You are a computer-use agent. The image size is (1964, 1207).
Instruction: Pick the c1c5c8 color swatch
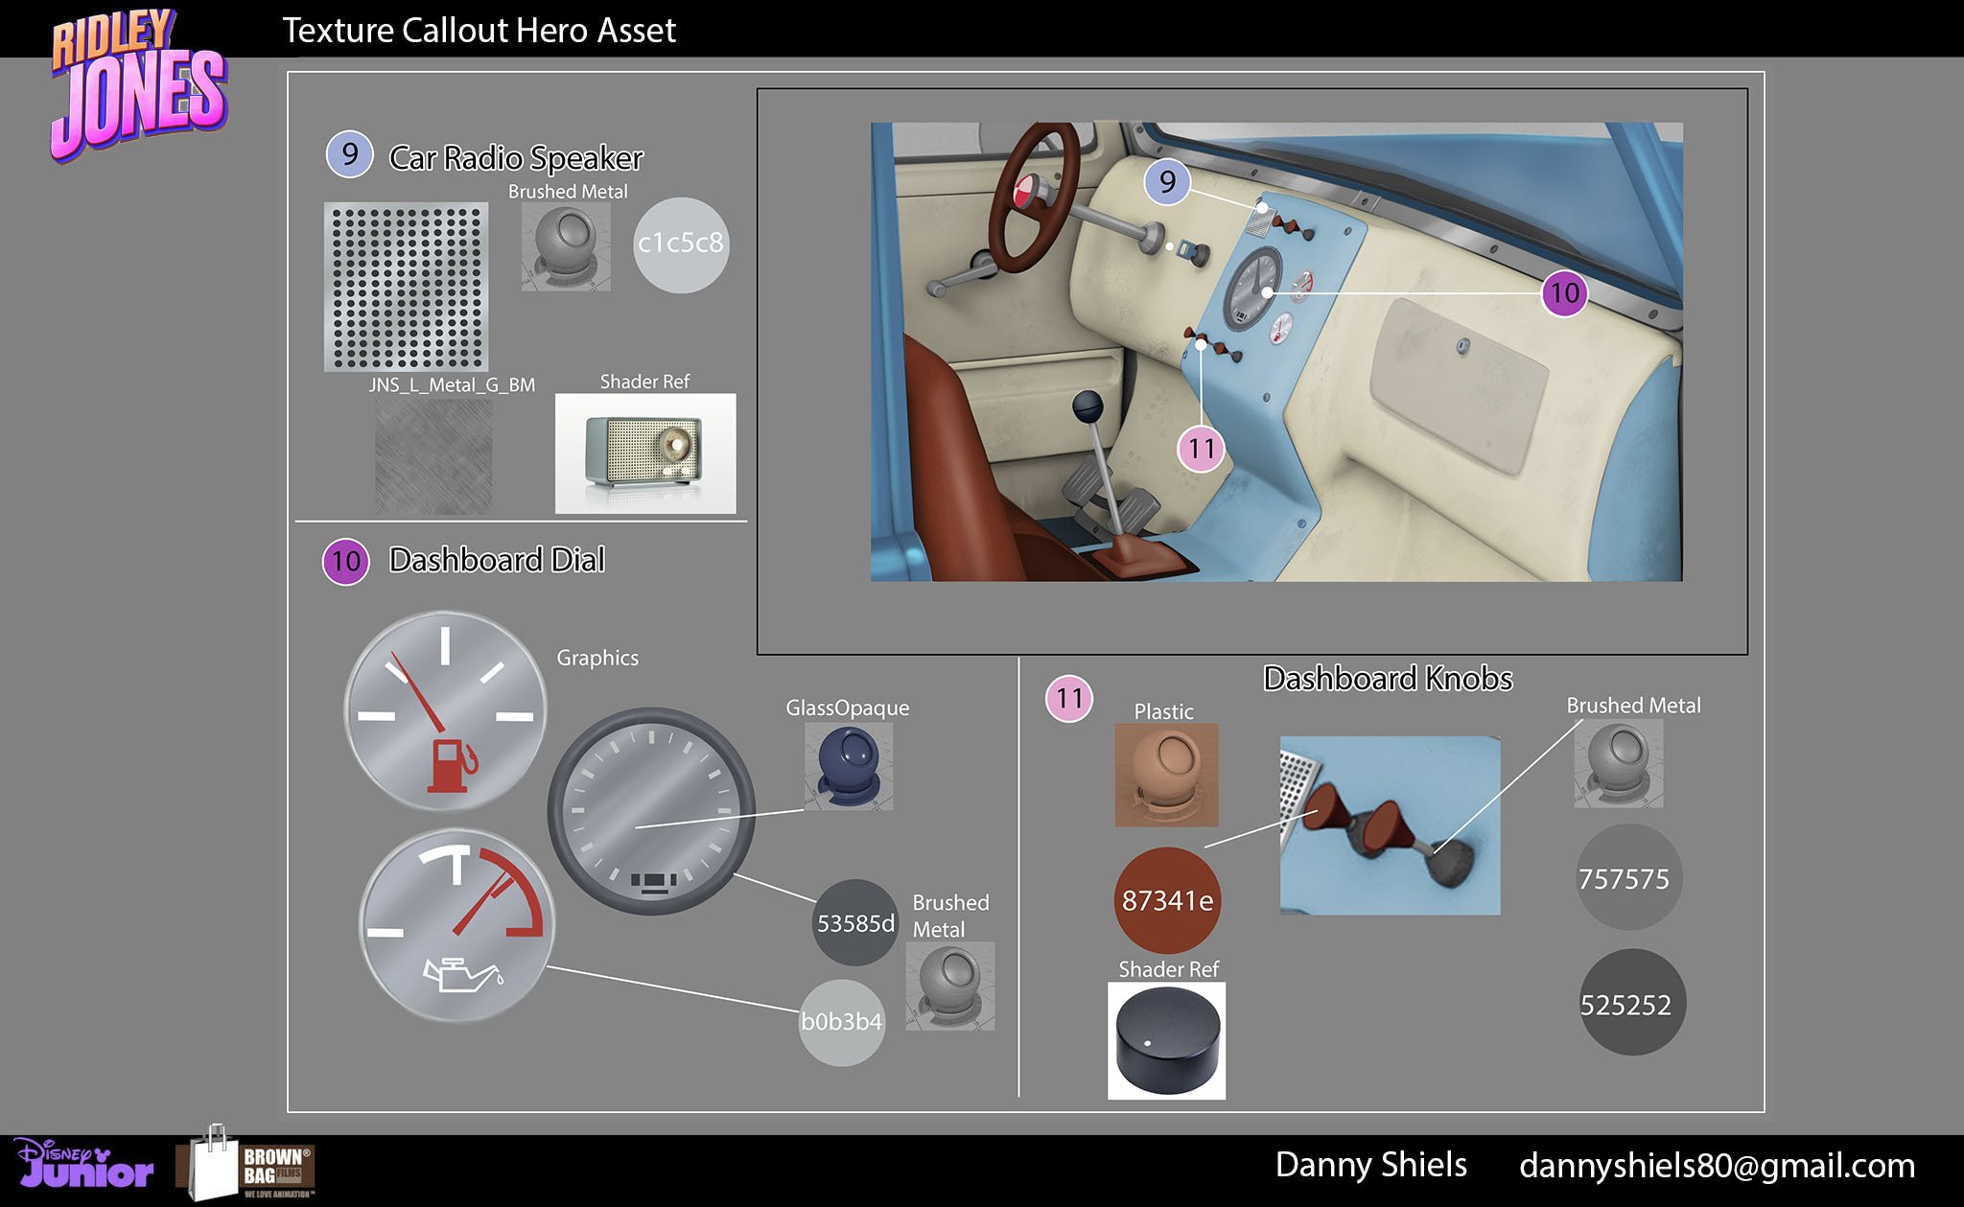coord(681,244)
